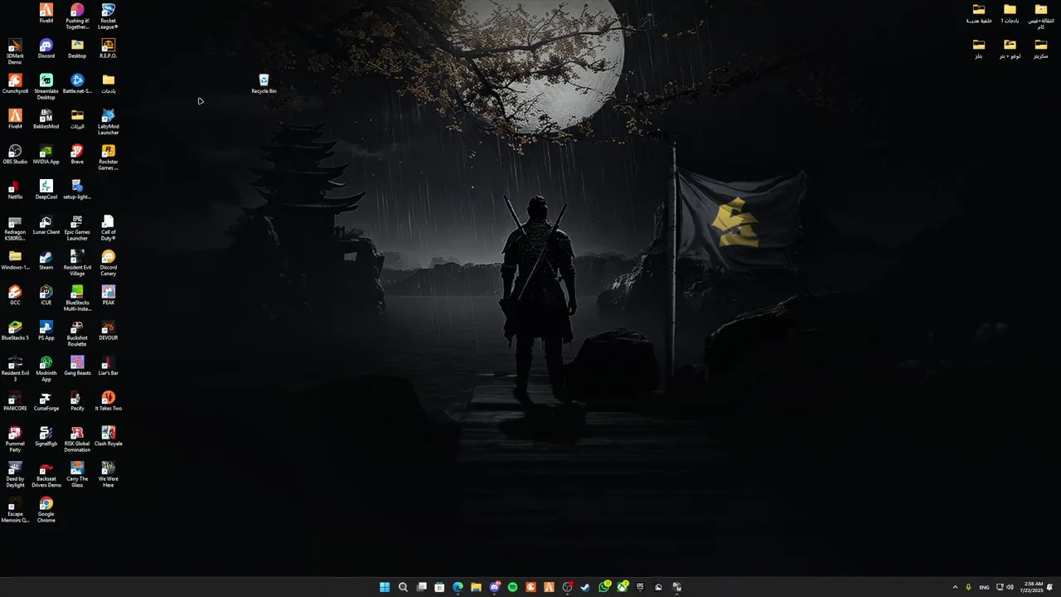Select the Pummel Party shortcut

pos(15,439)
